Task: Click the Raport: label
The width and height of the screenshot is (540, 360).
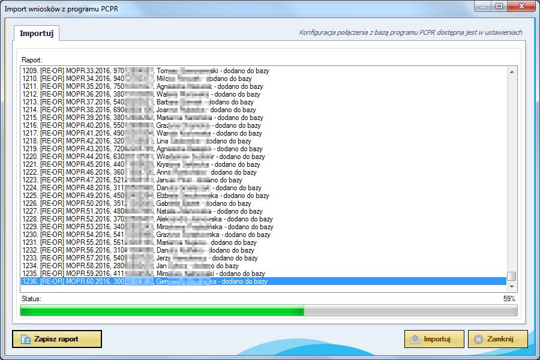Action: [32, 60]
